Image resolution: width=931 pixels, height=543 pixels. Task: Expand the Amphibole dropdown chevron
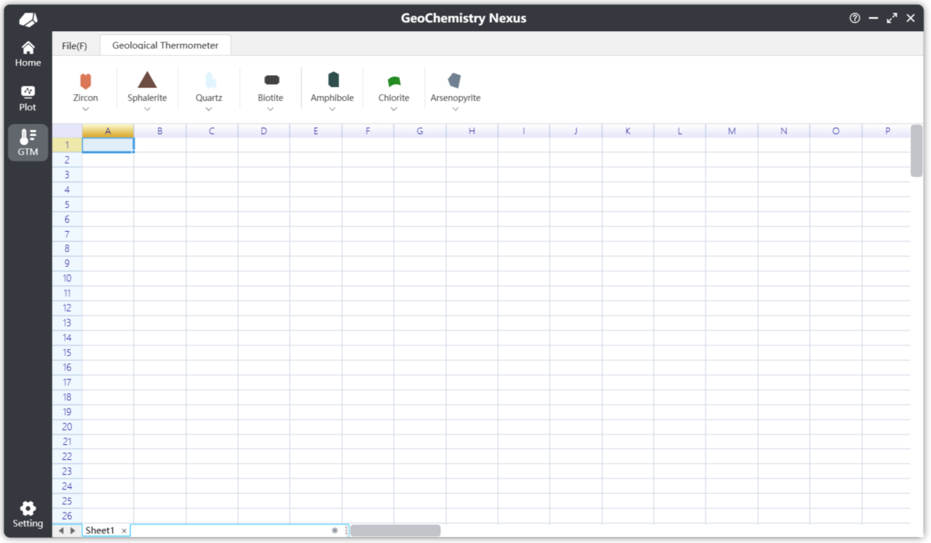point(332,109)
